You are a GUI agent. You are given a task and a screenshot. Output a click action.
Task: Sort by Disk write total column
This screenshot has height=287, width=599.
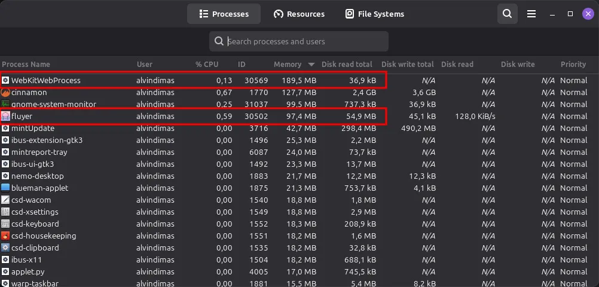pyautogui.click(x=408, y=64)
